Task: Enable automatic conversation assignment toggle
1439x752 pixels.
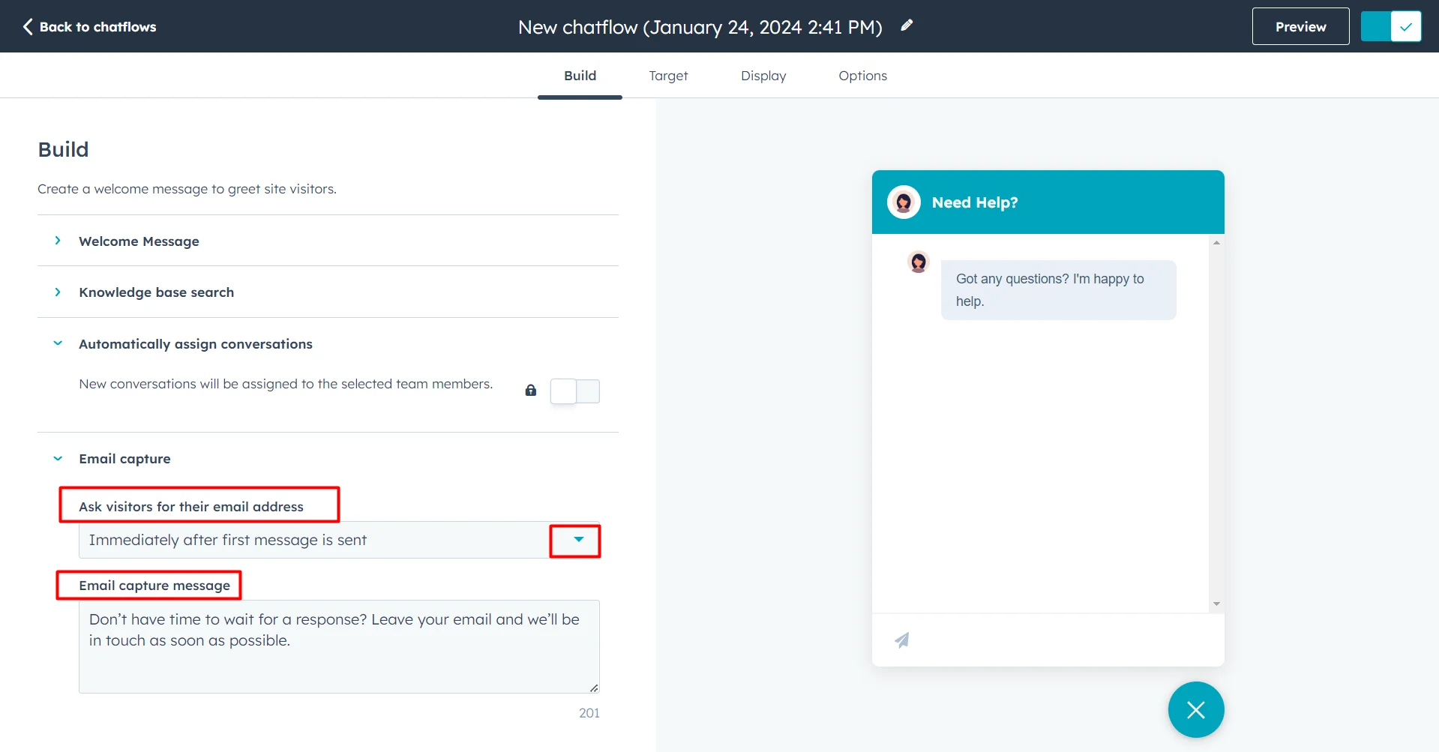Action: pyautogui.click(x=574, y=391)
